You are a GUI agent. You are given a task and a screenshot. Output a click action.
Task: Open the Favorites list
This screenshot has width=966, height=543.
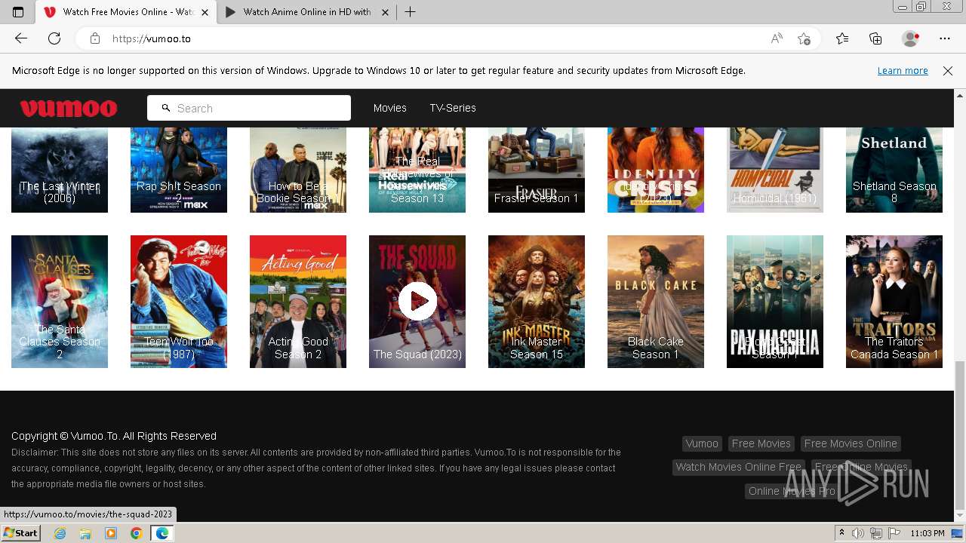point(842,38)
